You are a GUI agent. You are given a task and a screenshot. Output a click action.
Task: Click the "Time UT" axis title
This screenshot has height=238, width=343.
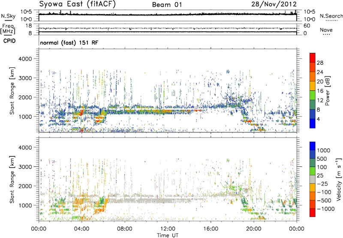(x=168, y=235)
